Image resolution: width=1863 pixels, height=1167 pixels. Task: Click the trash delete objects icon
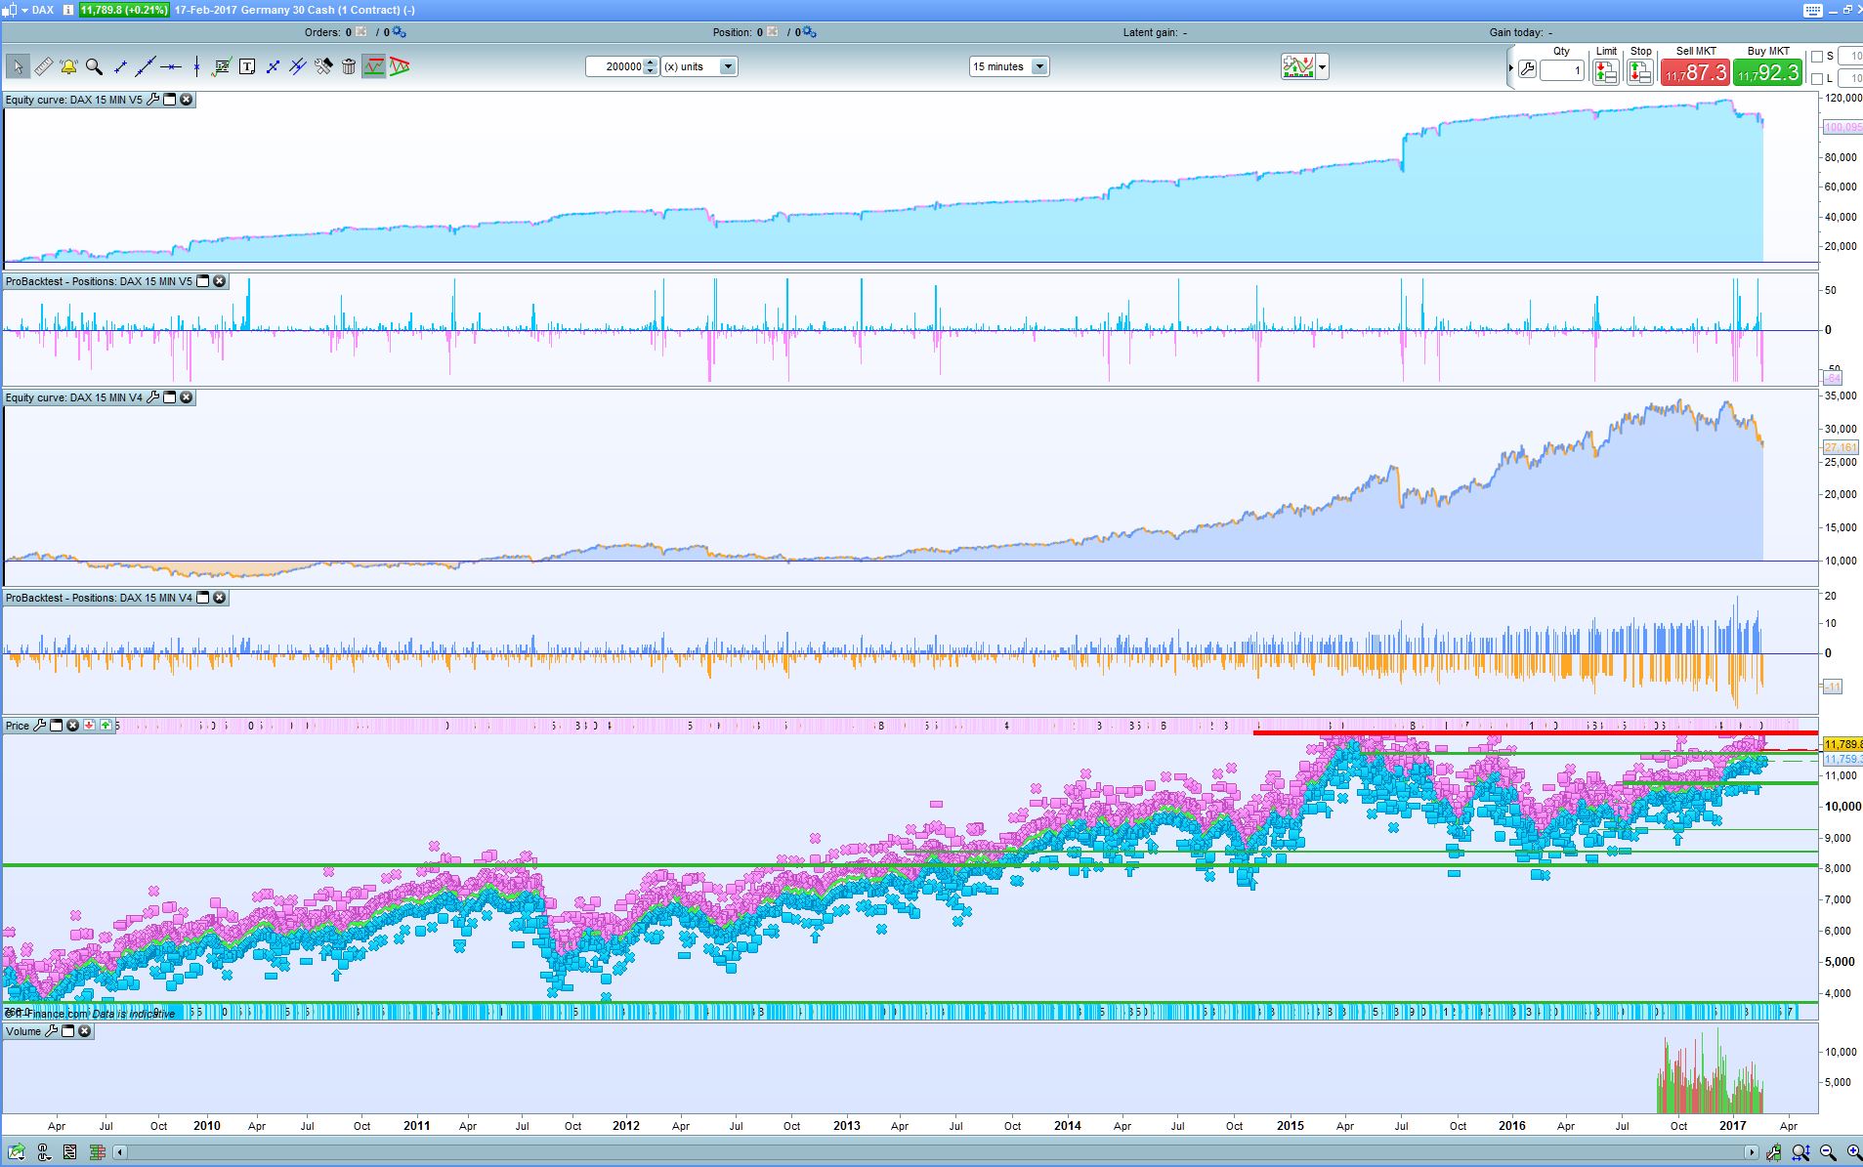tap(349, 66)
